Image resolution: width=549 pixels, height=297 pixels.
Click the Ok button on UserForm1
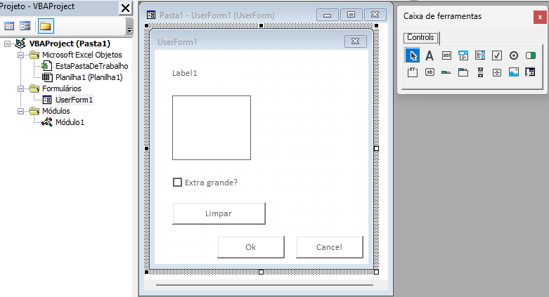pyautogui.click(x=251, y=247)
